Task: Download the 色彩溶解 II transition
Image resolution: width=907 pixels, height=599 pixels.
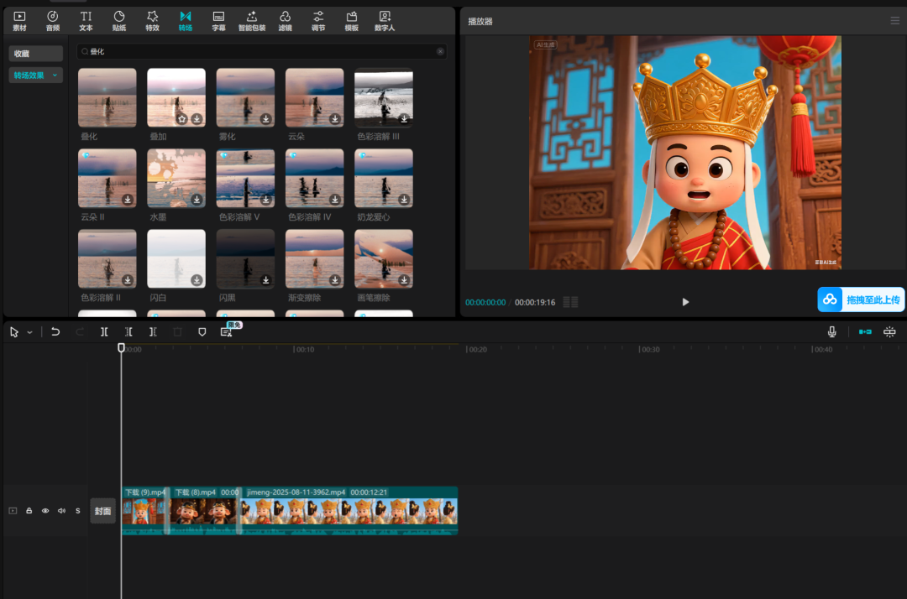Action: [x=128, y=280]
